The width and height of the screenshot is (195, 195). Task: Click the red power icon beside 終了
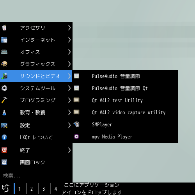point(4,150)
